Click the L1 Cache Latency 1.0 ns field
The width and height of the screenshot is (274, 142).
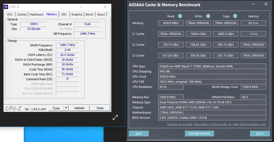click(253, 34)
